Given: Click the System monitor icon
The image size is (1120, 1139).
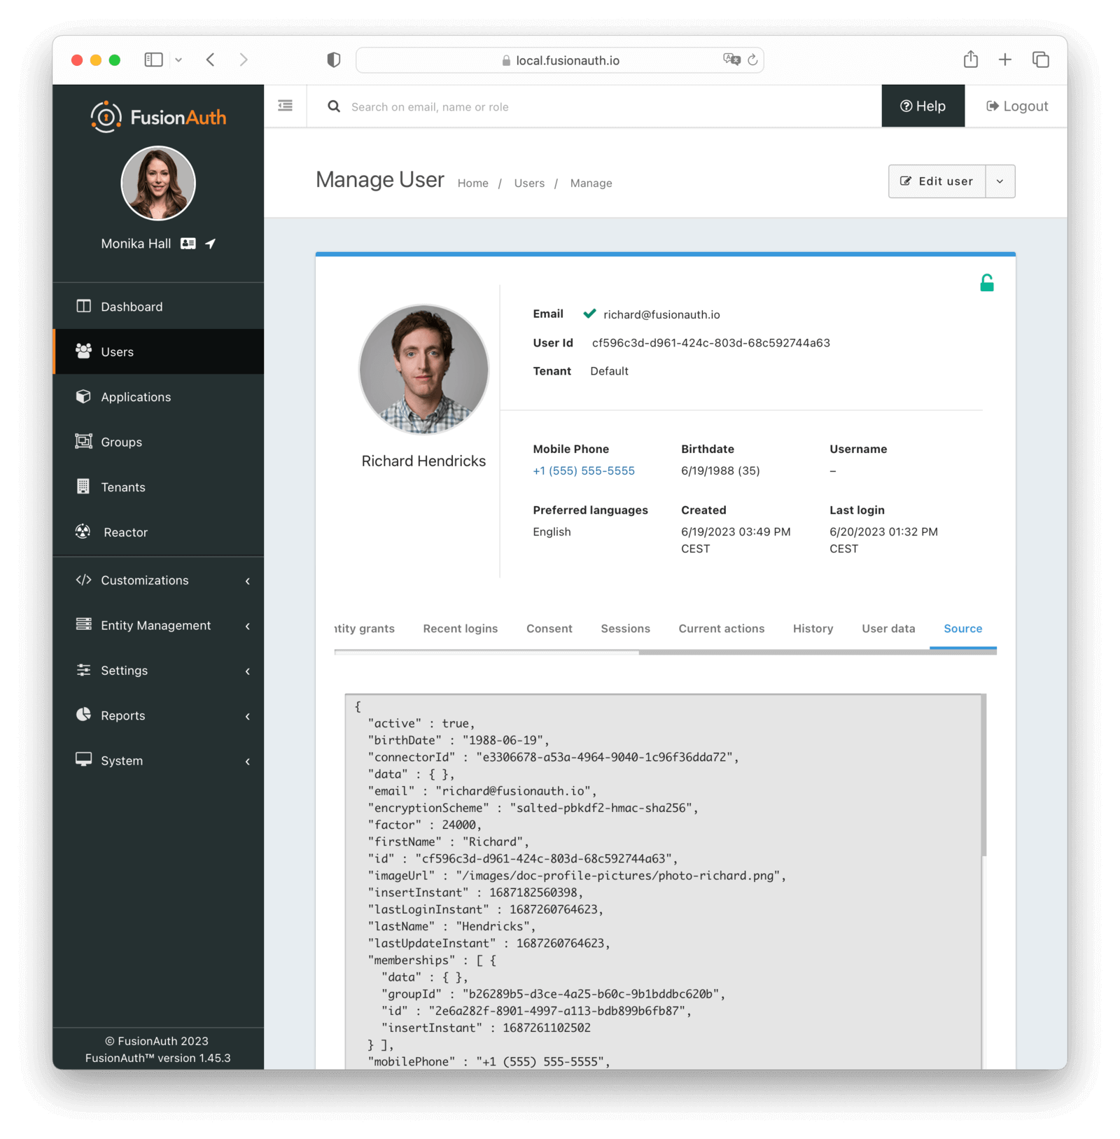Looking at the screenshot, I should [83, 760].
